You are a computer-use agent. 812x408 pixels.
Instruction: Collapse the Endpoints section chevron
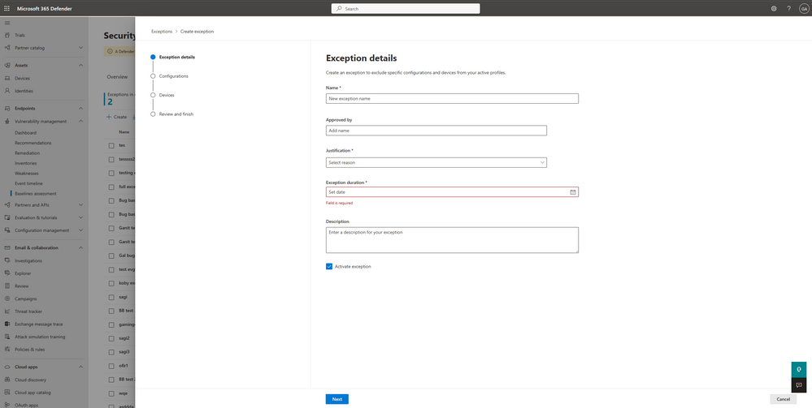80,109
